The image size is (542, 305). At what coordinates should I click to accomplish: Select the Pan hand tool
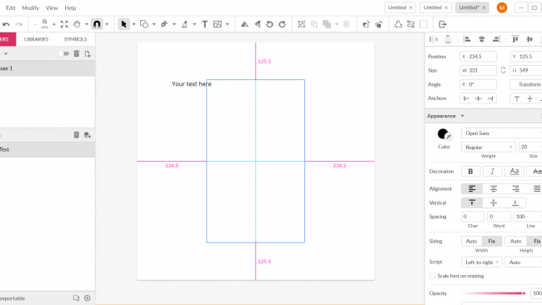click(x=77, y=24)
